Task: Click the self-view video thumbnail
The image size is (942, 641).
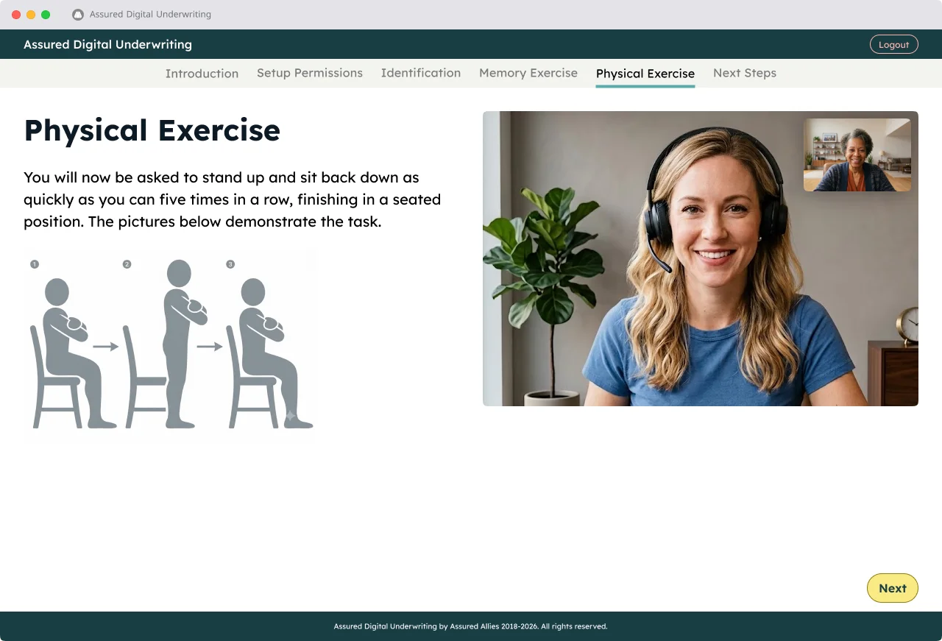Action: tap(857, 155)
